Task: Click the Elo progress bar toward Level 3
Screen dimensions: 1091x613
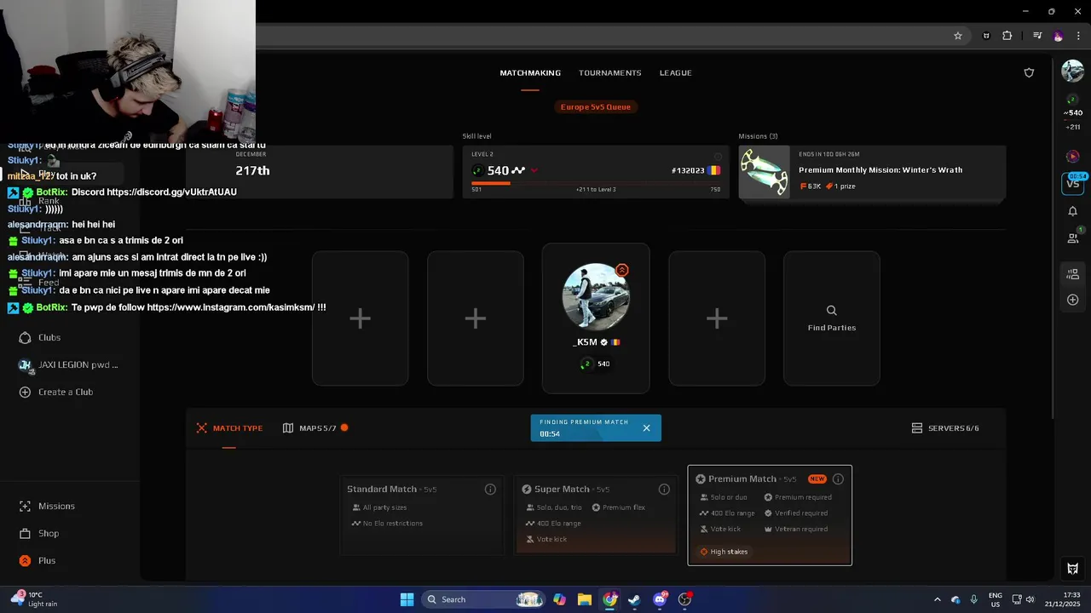Action: point(596,183)
